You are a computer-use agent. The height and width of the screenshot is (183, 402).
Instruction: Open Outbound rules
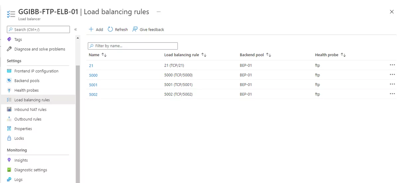click(28, 119)
